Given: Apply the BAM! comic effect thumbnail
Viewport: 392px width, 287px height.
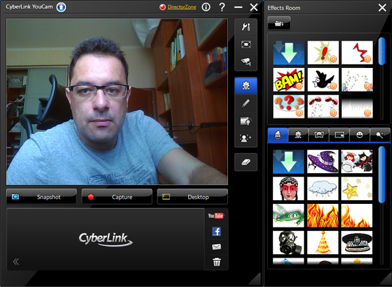Looking at the screenshot, I should click(289, 80).
